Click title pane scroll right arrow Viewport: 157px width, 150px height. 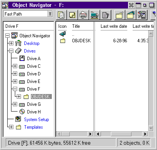[90, 134]
